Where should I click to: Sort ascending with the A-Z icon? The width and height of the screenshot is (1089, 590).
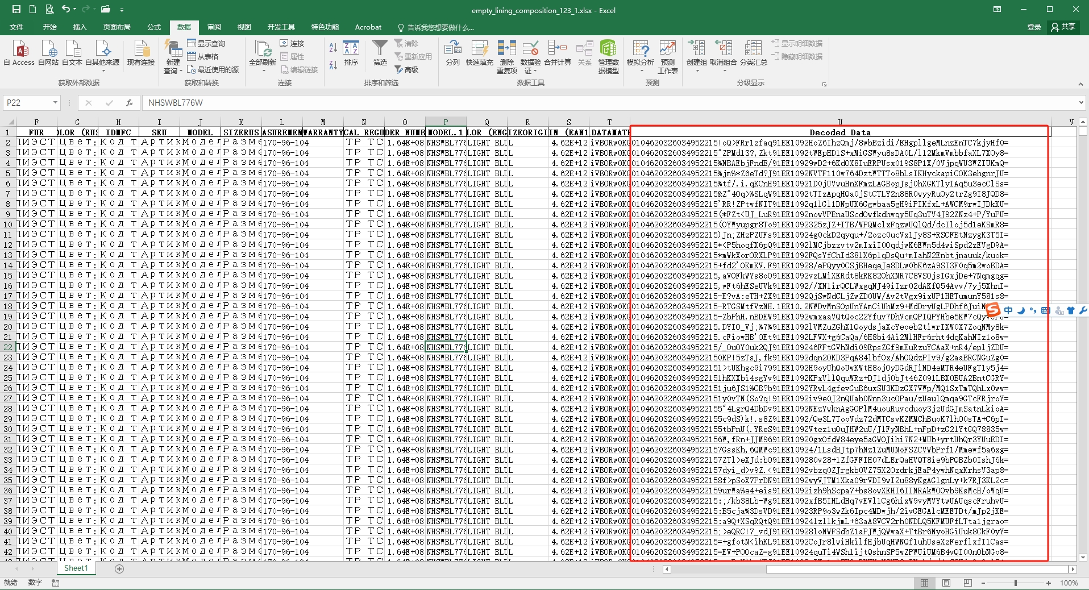[333, 48]
